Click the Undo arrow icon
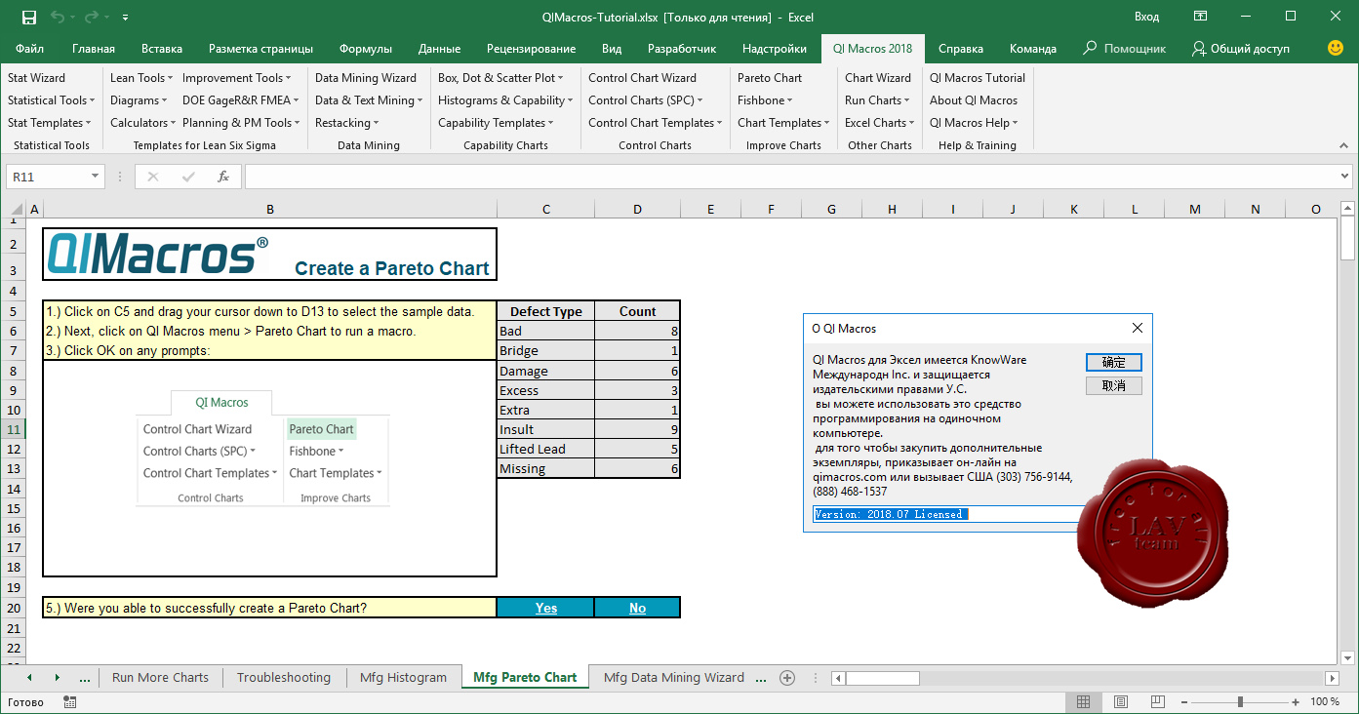 click(x=58, y=17)
